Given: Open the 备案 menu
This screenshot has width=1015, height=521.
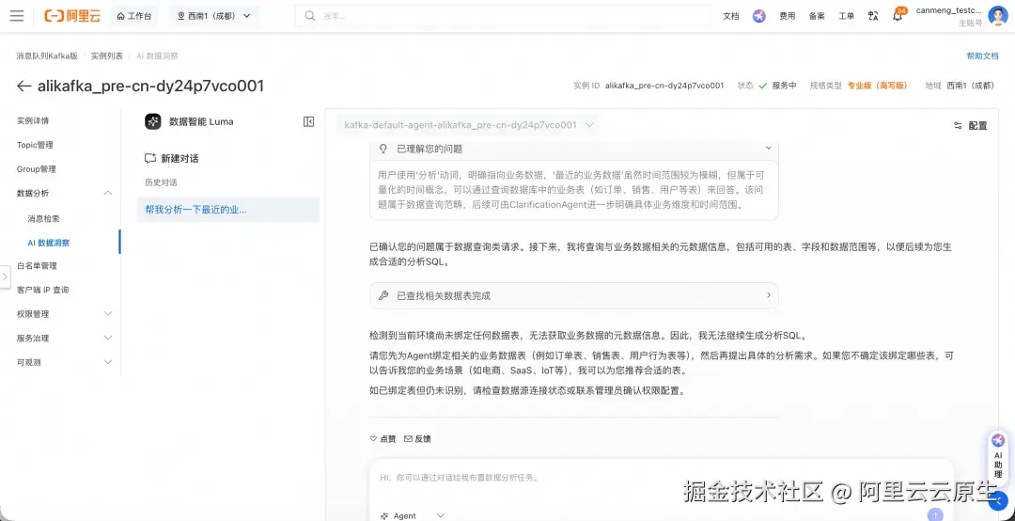Looking at the screenshot, I should click(x=817, y=16).
